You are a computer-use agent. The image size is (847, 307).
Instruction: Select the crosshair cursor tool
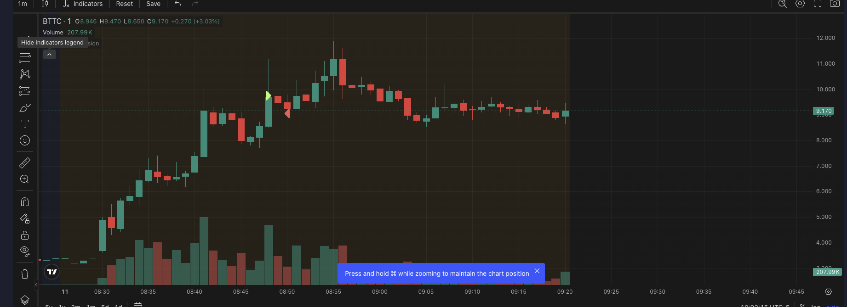(x=25, y=24)
